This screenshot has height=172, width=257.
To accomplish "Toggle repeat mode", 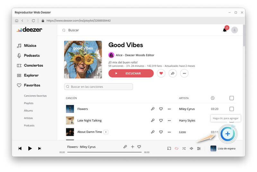I will [x=176, y=149].
